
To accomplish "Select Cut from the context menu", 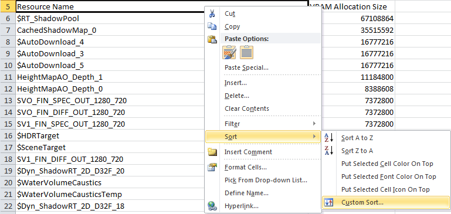I will [x=263, y=13].
